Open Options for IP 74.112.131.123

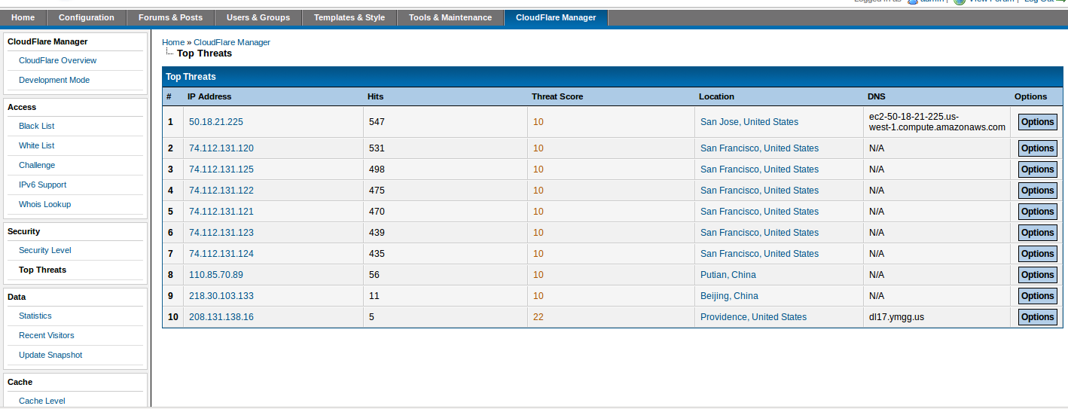tap(1038, 233)
